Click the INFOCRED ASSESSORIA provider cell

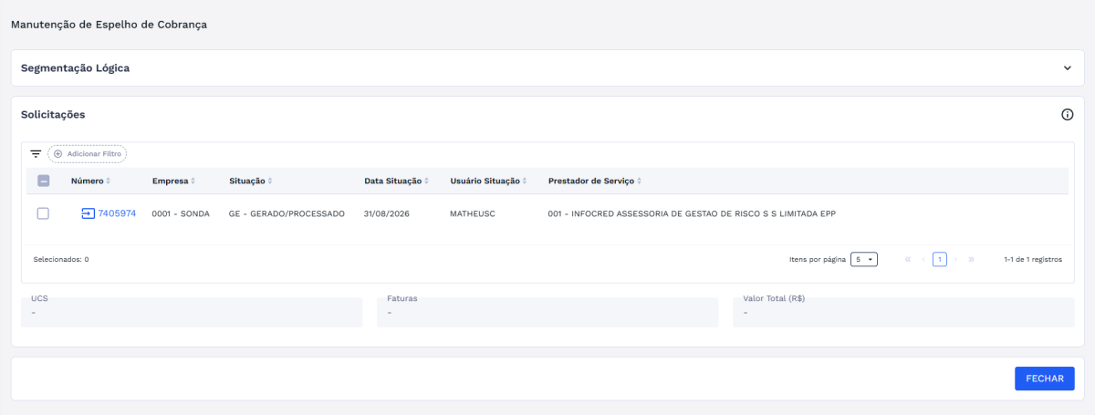[693, 213]
